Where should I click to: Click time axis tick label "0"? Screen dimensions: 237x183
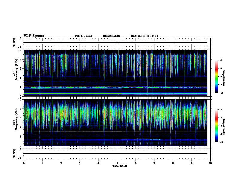(x=24, y=163)
